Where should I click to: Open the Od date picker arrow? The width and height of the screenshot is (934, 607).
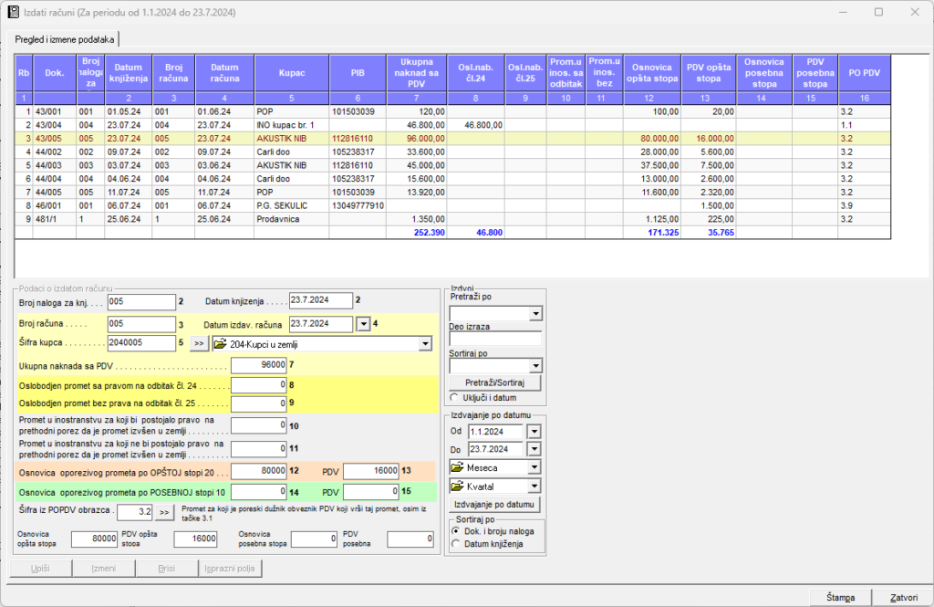[x=534, y=432]
